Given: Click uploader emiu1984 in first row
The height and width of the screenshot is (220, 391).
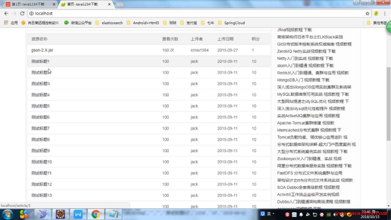Looking at the screenshot, I should point(200,50).
